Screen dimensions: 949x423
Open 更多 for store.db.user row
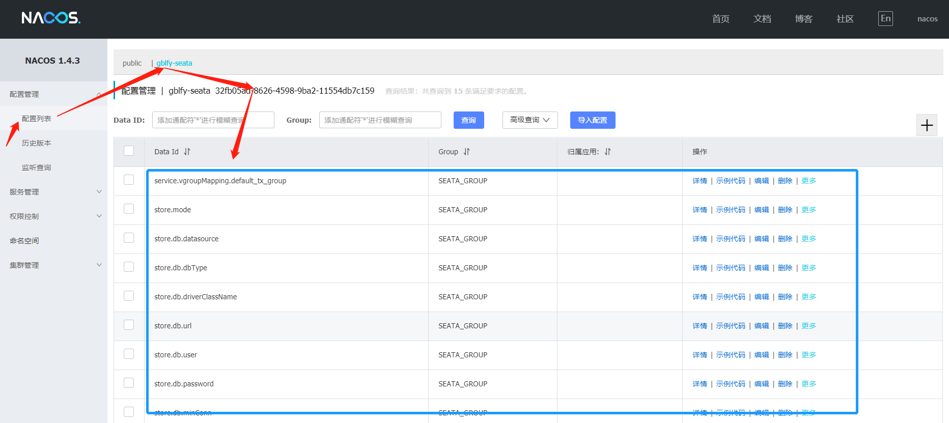tap(808, 355)
